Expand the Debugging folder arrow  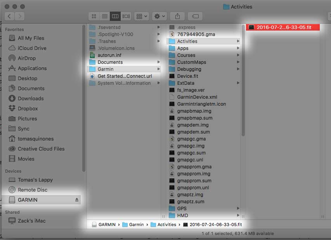(238, 69)
